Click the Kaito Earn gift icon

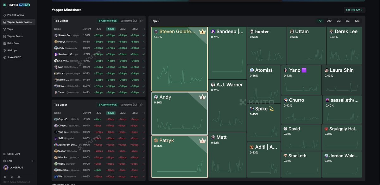click(x=4, y=43)
